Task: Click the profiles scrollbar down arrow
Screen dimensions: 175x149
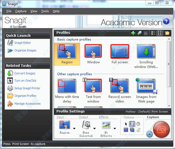Action: point(169,106)
